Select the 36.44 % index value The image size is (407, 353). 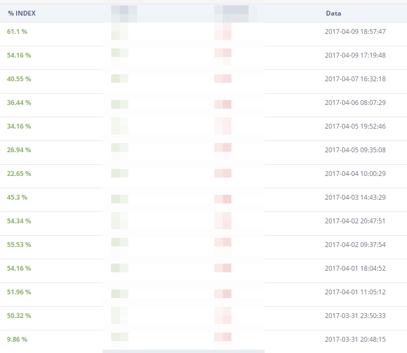coord(19,102)
